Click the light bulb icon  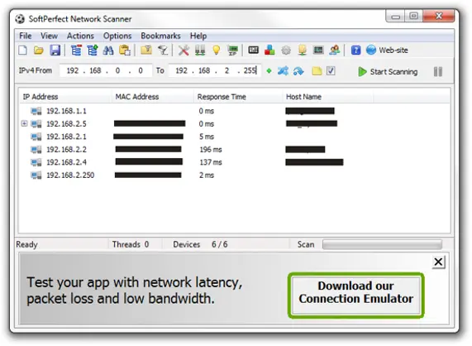pyautogui.click(x=216, y=50)
